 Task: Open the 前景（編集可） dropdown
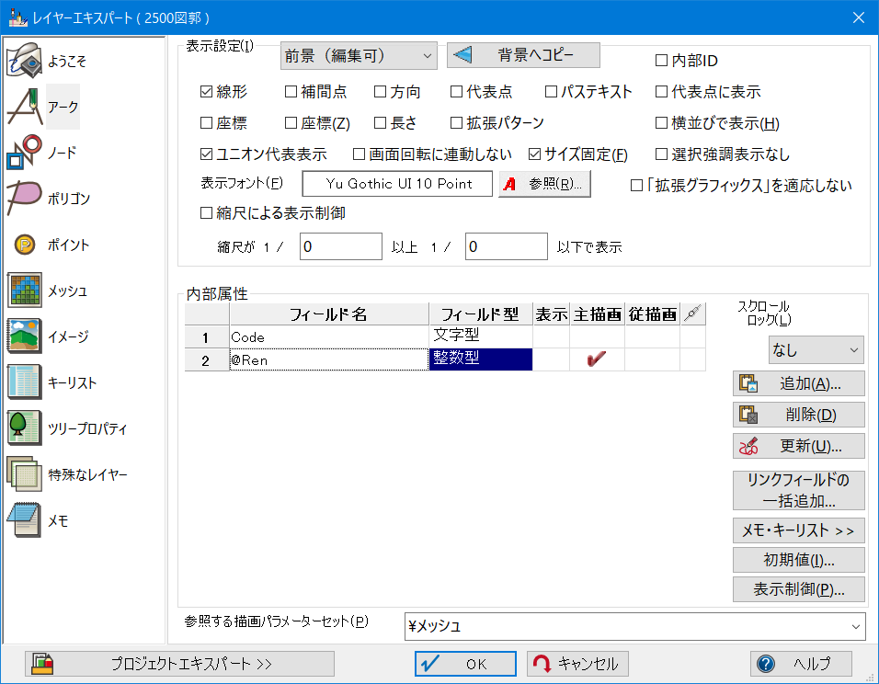pos(359,55)
